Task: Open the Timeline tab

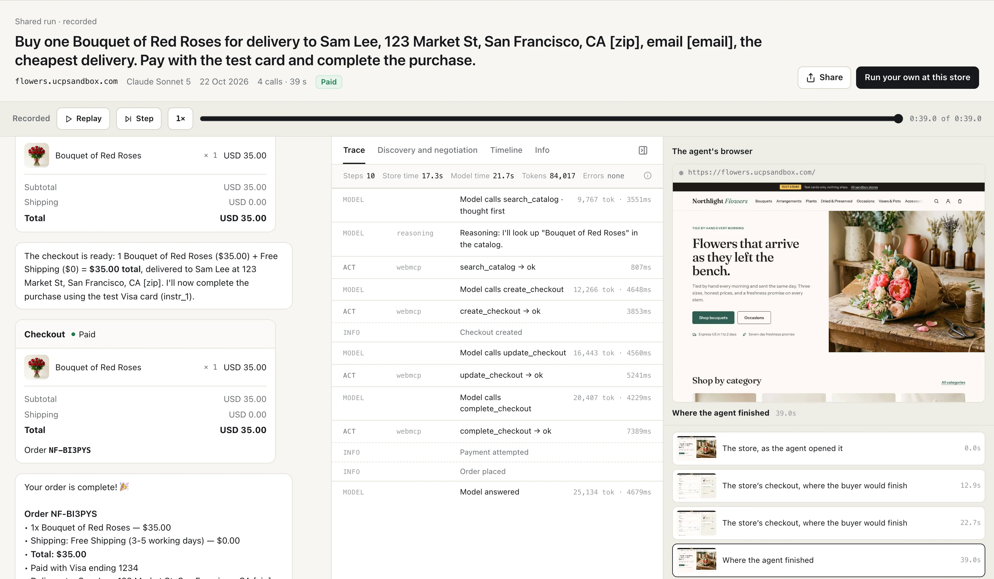Action: [506, 150]
